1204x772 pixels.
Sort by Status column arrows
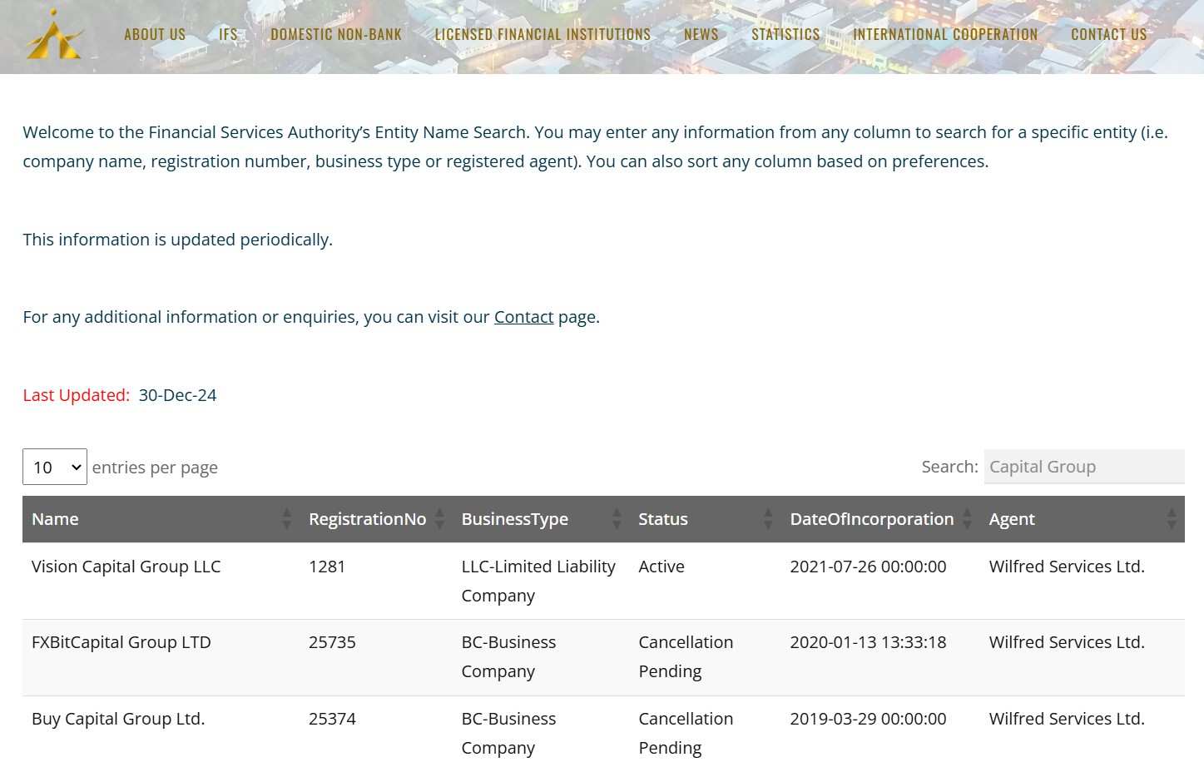point(768,519)
